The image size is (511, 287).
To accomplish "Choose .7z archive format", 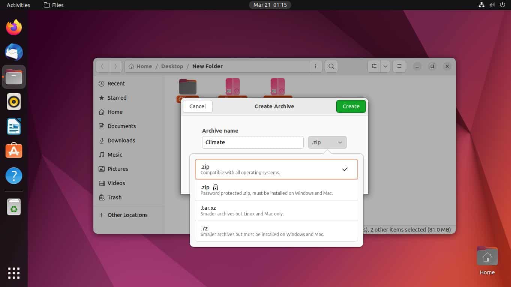I will coord(276,231).
